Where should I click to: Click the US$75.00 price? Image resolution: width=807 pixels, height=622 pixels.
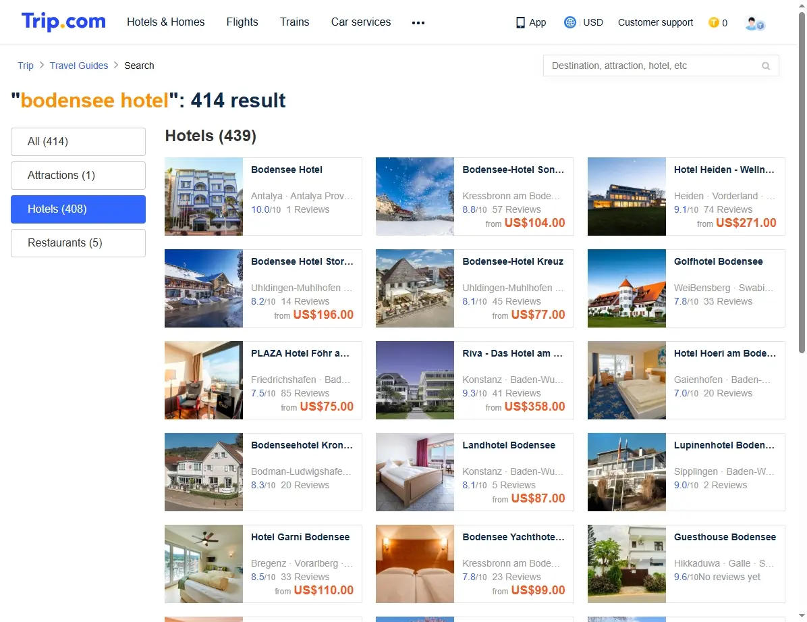click(327, 406)
